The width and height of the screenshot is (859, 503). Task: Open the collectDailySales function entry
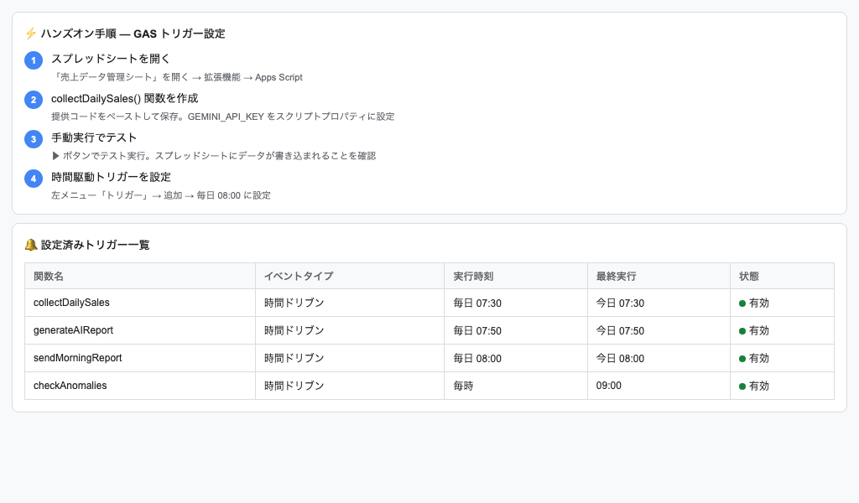(x=71, y=303)
